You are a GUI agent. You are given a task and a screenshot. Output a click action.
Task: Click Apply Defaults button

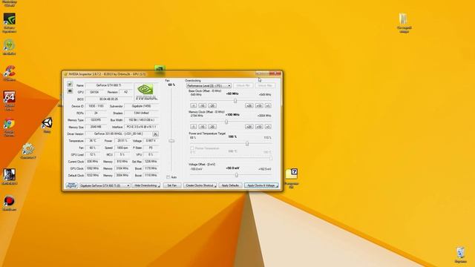(230, 185)
